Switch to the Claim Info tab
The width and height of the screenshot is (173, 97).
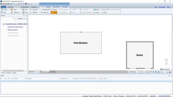pos(10,7)
